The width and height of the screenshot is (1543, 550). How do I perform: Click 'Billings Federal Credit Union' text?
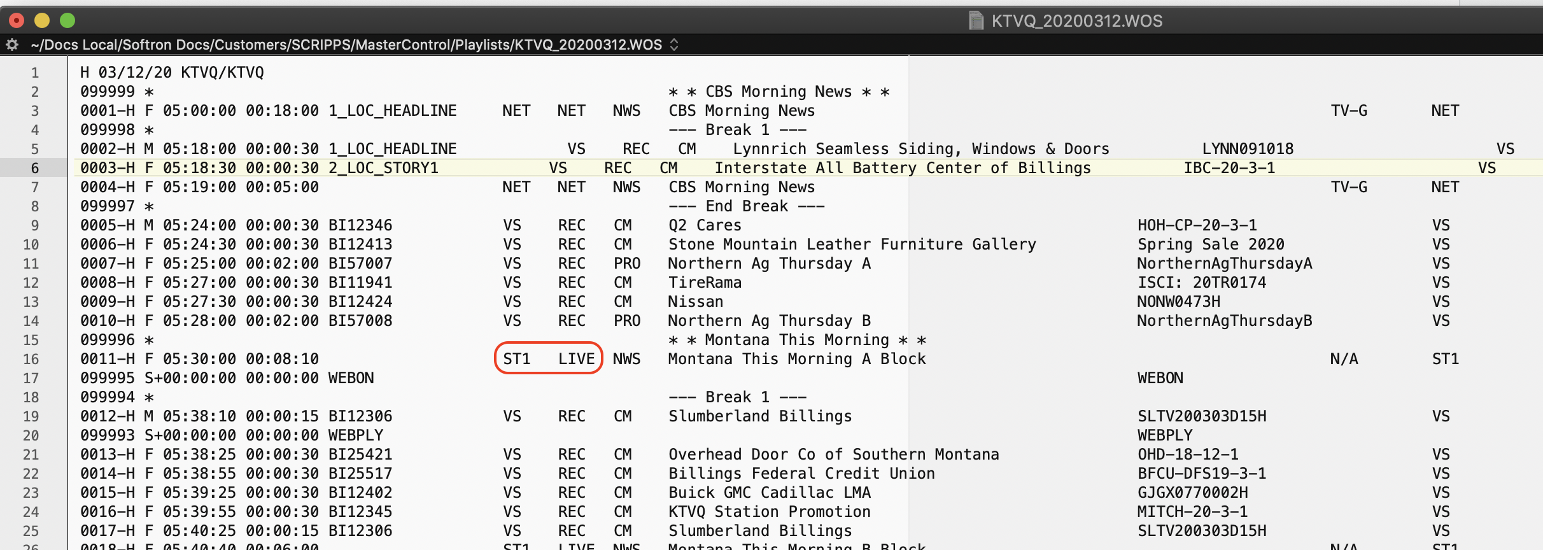click(801, 474)
